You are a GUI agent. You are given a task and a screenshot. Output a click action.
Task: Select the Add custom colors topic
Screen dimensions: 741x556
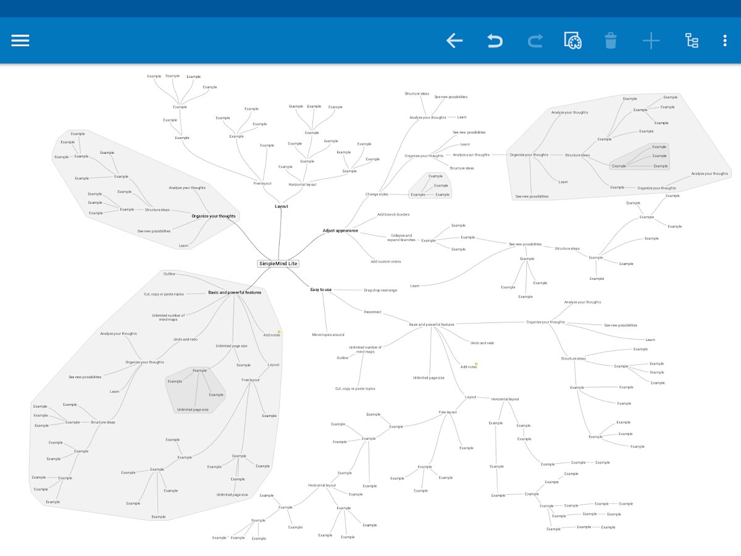[x=386, y=261]
